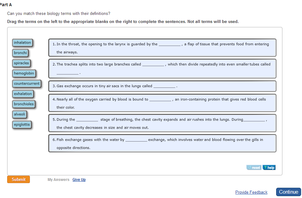Click the exhalation term tile
The width and height of the screenshot is (302, 198).
23,94
